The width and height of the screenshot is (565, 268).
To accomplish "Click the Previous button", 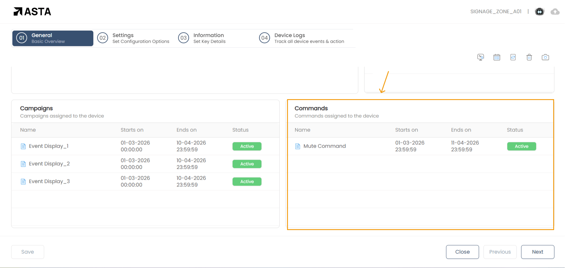I will 500,252.
